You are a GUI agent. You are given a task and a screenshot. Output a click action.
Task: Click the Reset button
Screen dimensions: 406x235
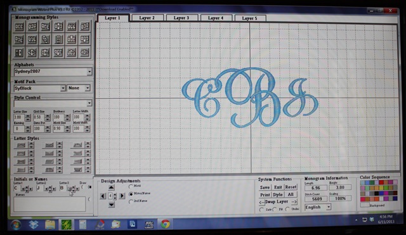[x=291, y=187]
